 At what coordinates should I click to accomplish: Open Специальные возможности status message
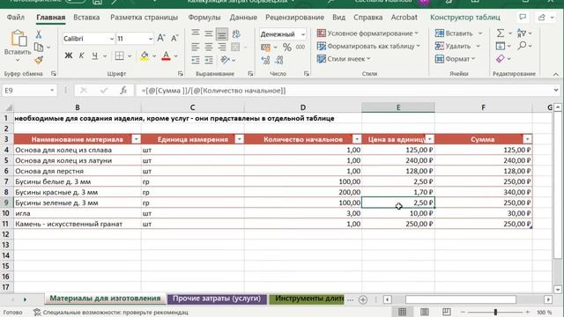pos(111,313)
